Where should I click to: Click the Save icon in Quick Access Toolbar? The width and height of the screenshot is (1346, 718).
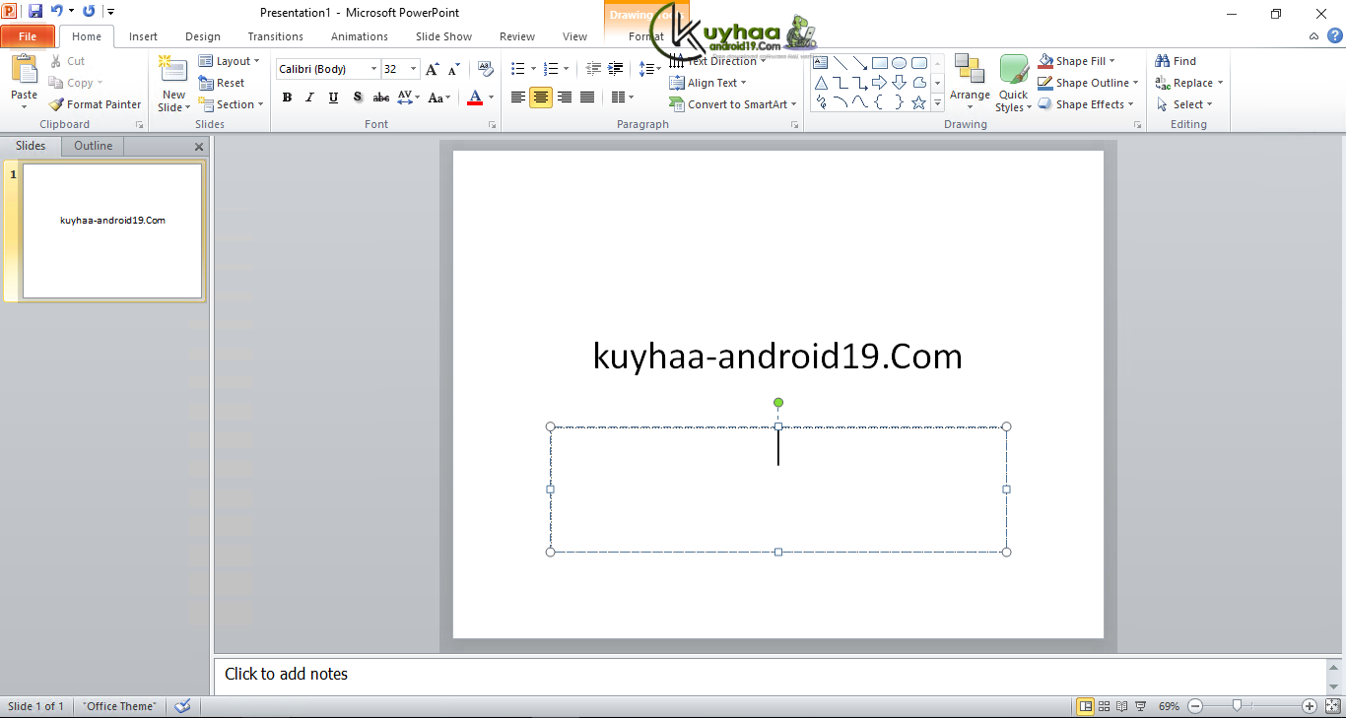(35, 12)
